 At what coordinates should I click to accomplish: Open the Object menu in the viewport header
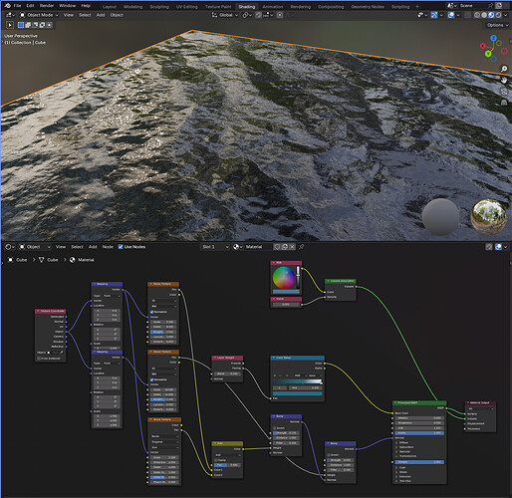coord(117,15)
